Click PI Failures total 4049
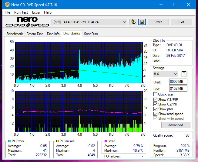The width and height of the screenshot is (198, 162). point(91,155)
